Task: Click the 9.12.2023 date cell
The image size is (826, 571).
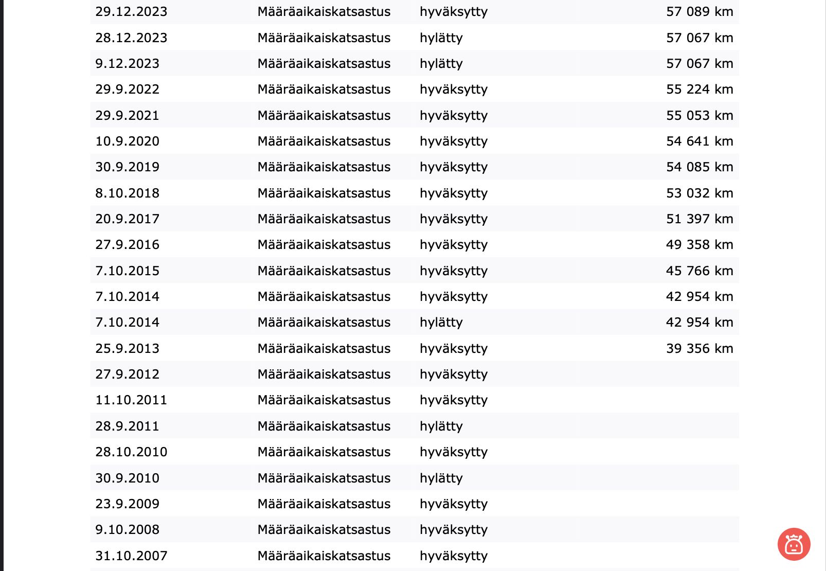Action: [127, 63]
